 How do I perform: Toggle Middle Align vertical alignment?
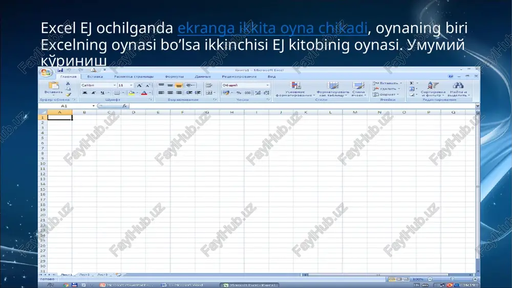170,85
